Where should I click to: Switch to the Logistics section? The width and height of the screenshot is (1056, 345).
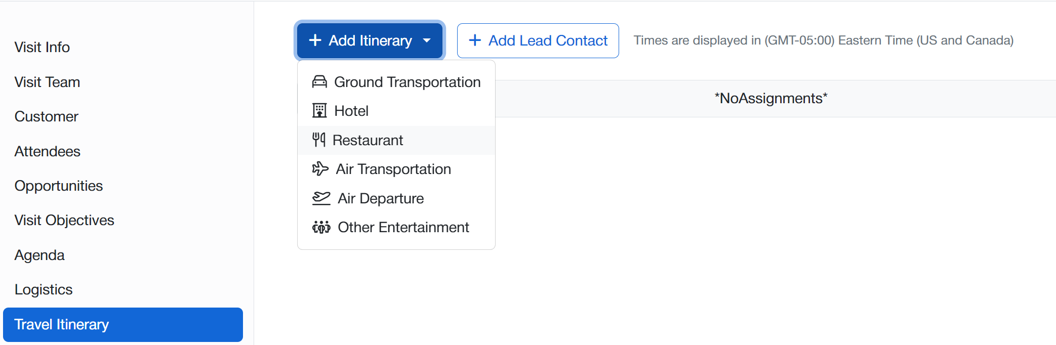(44, 289)
